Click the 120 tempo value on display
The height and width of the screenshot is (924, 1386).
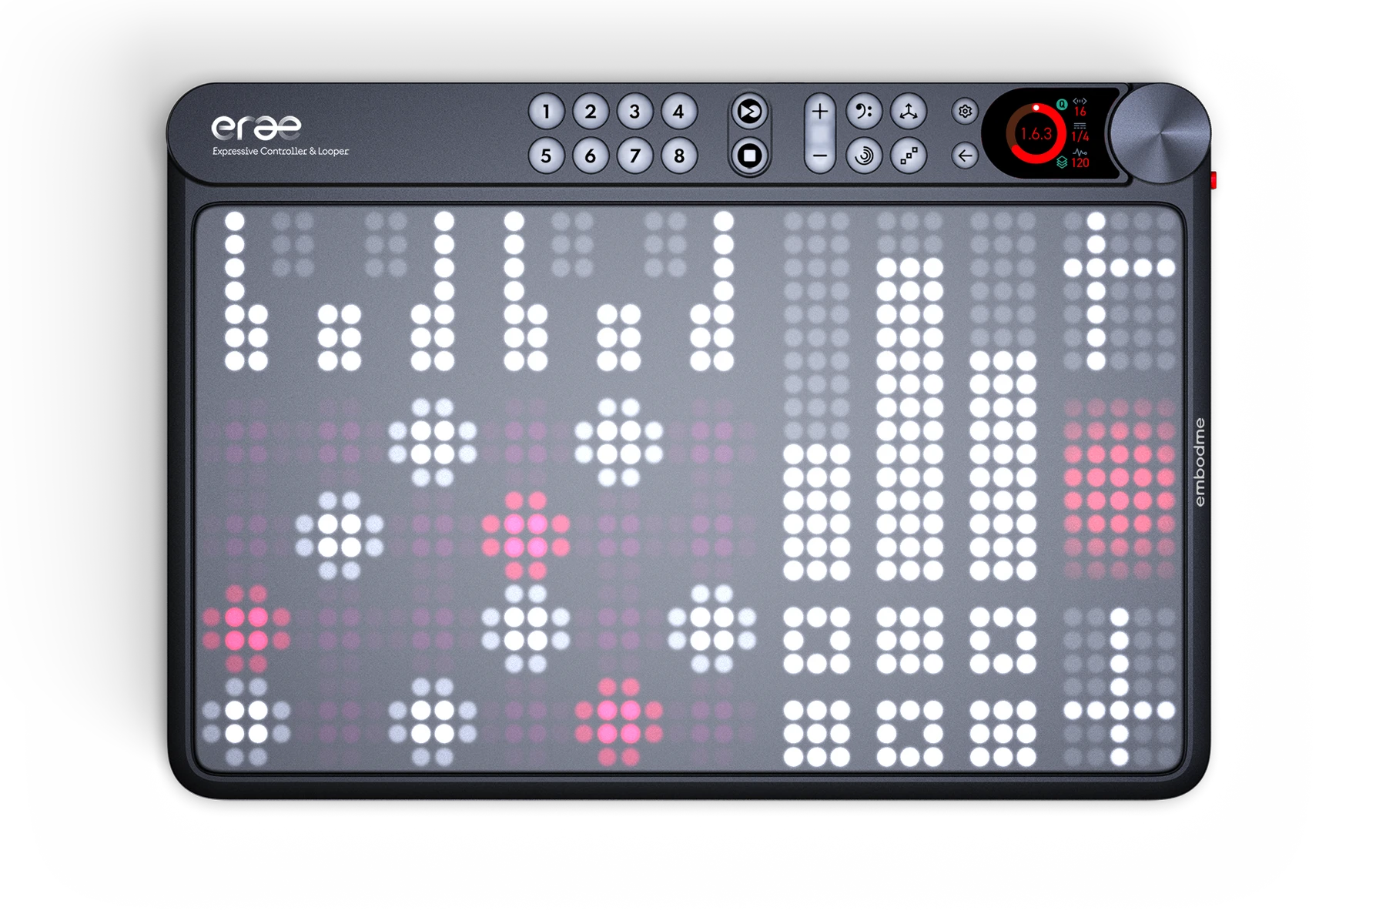point(1080,163)
